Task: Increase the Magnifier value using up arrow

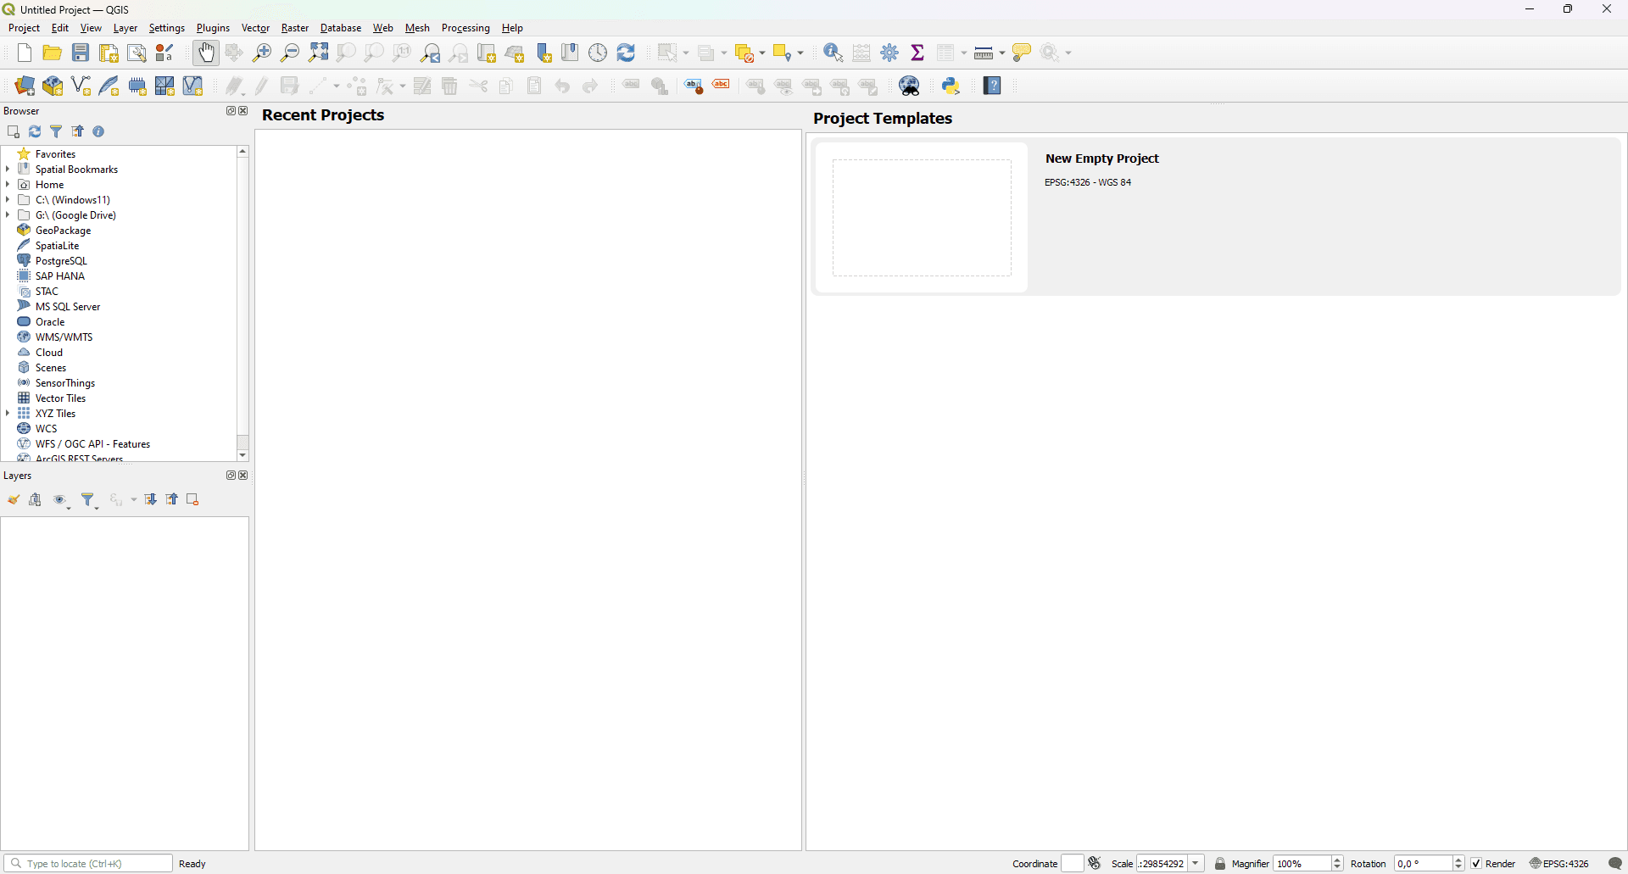Action: click(1337, 860)
